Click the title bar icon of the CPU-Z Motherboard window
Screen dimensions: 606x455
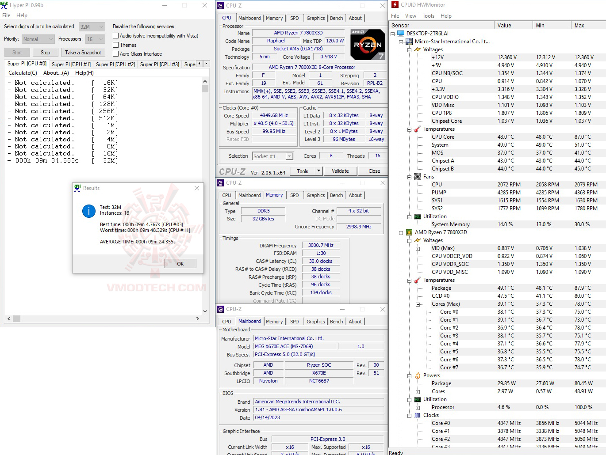point(220,309)
